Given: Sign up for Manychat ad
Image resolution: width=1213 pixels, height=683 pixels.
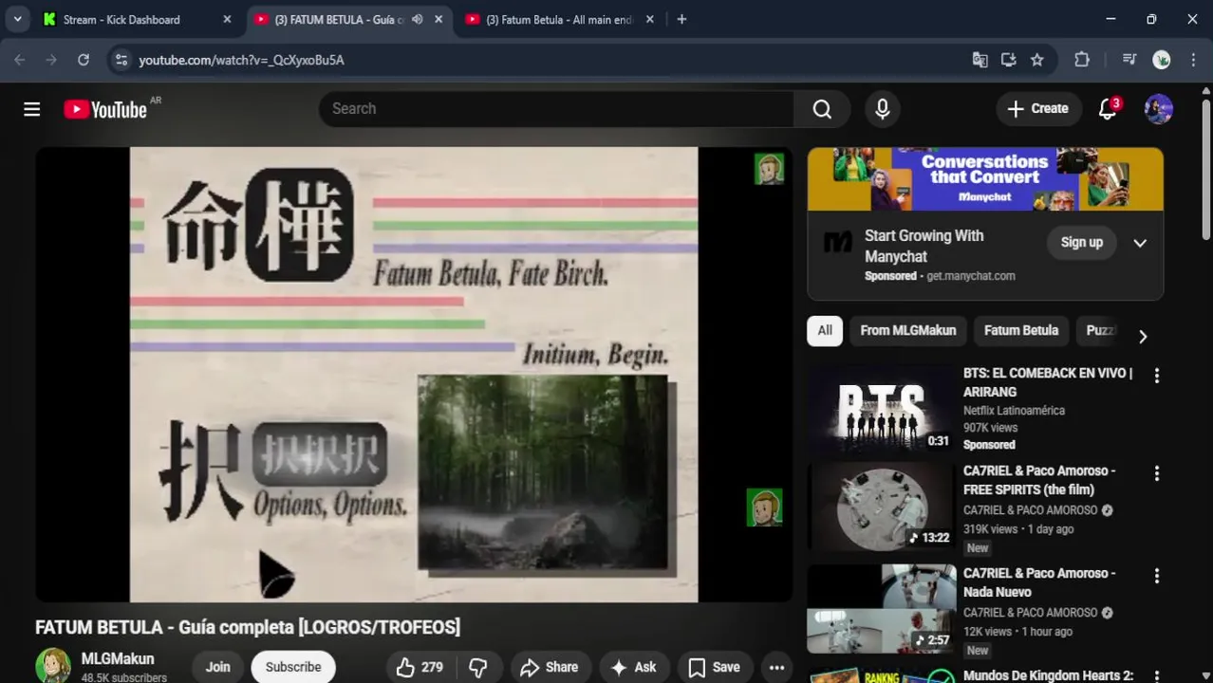Looking at the screenshot, I should pos(1081,242).
